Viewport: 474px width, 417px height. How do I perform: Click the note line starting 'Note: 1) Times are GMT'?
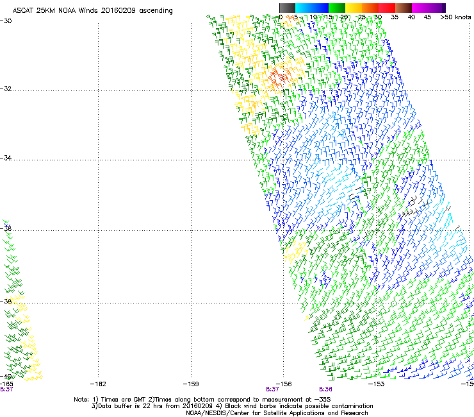pyautogui.click(x=202, y=400)
